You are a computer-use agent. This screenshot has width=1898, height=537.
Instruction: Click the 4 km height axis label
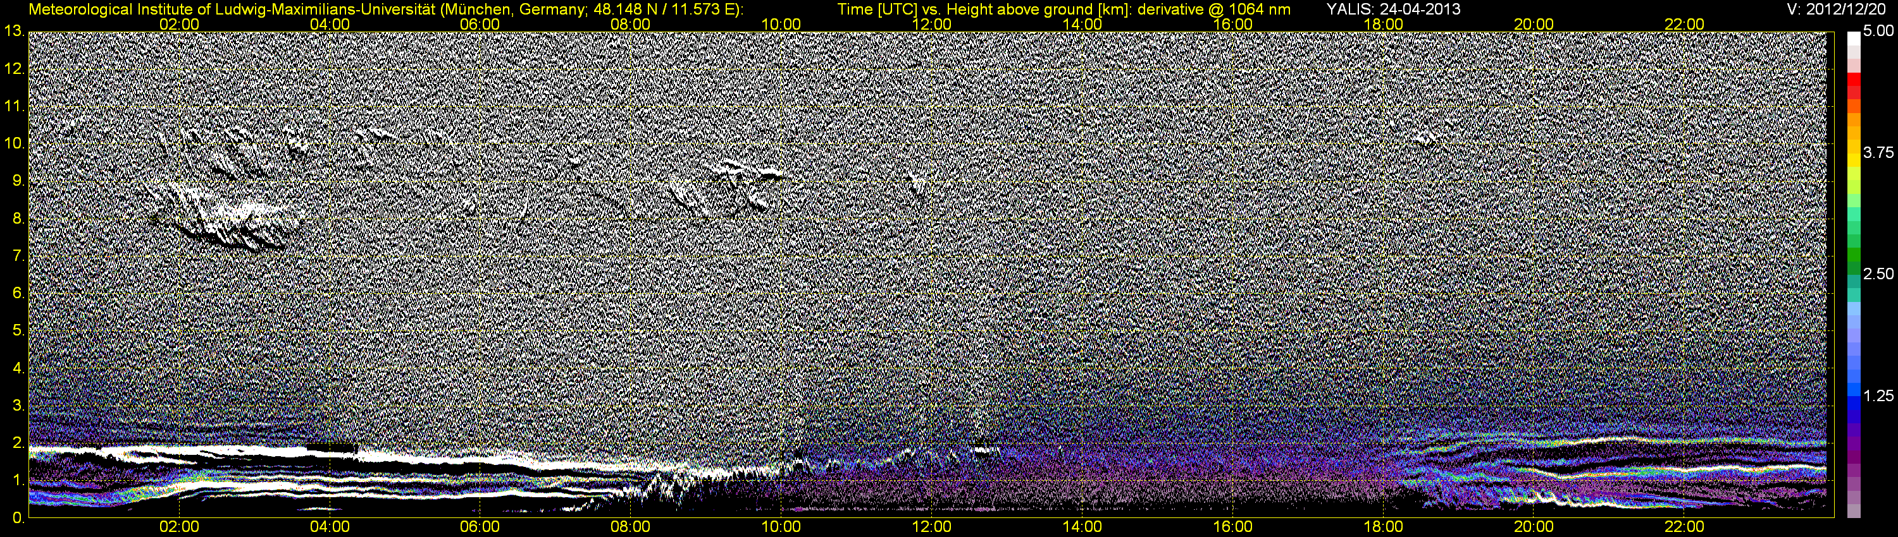(18, 368)
